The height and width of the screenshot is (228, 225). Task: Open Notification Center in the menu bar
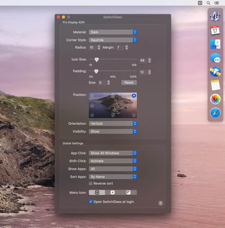click(x=216, y=3)
